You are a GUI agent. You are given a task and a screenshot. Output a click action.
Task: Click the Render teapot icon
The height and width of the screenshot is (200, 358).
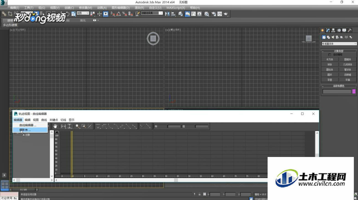226,14
